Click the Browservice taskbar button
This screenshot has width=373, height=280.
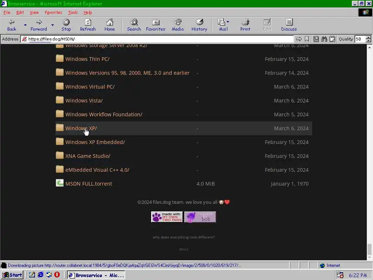pos(96,275)
